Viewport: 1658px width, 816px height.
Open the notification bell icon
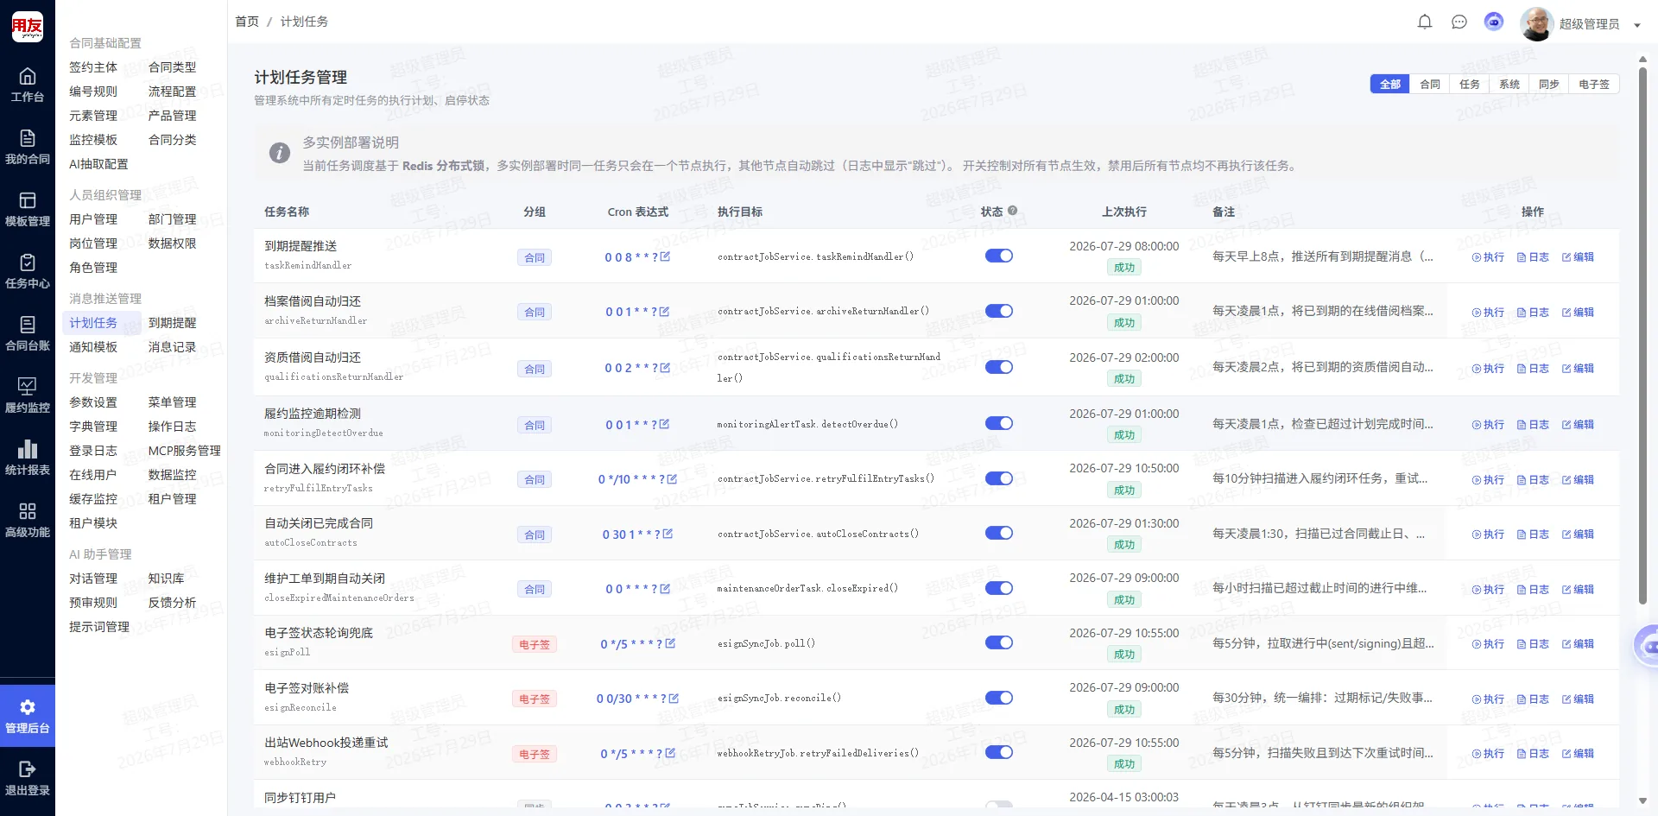[1425, 22]
